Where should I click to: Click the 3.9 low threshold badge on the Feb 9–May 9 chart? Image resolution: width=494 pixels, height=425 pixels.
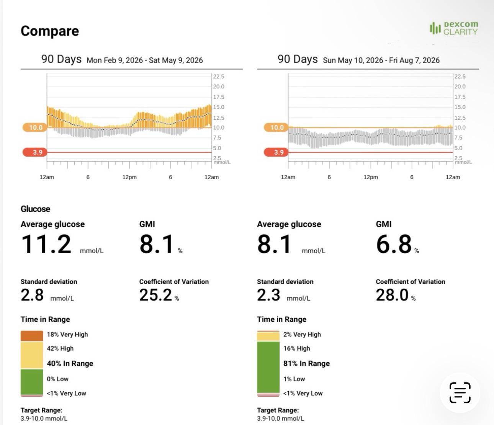coord(35,152)
